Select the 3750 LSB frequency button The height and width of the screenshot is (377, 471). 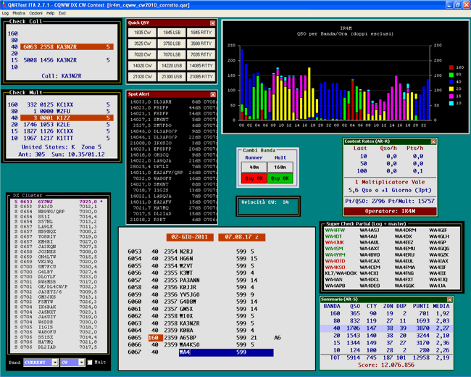[172, 43]
